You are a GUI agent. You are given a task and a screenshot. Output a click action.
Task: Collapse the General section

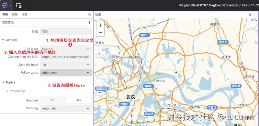(3, 40)
